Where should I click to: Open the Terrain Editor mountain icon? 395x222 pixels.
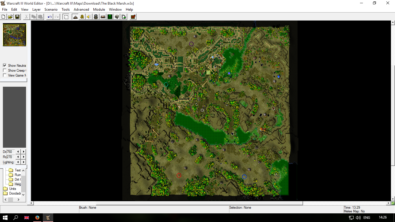tap(75, 17)
